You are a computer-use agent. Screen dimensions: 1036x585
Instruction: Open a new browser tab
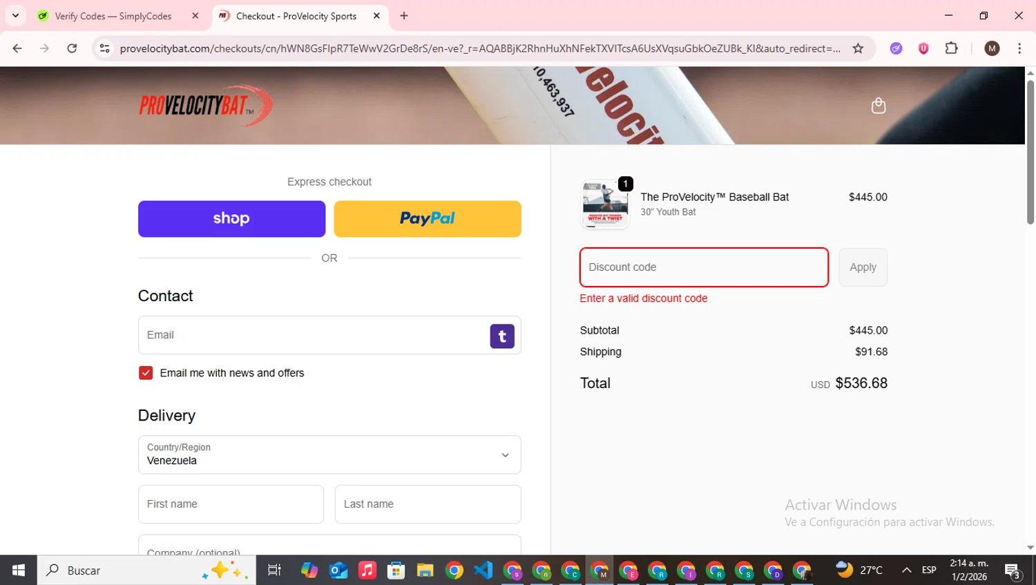[x=404, y=16]
